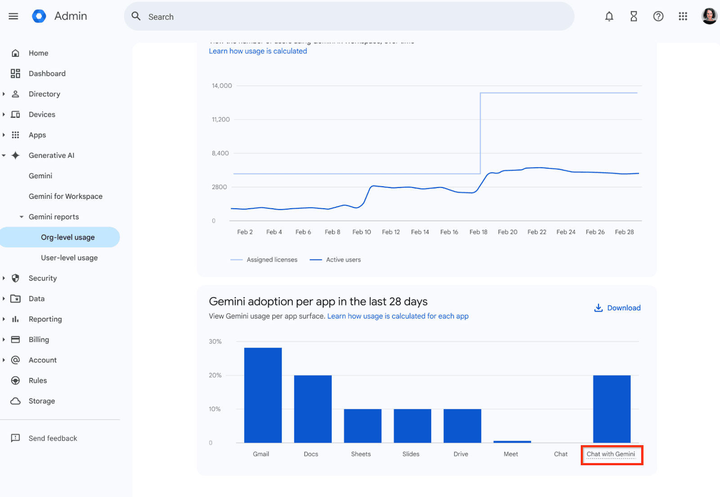Open the tasks hourglass icon
The width and height of the screenshot is (720, 497).
[634, 17]
